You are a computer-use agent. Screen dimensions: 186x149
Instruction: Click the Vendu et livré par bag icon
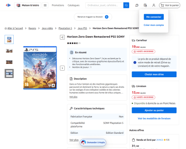133,140
